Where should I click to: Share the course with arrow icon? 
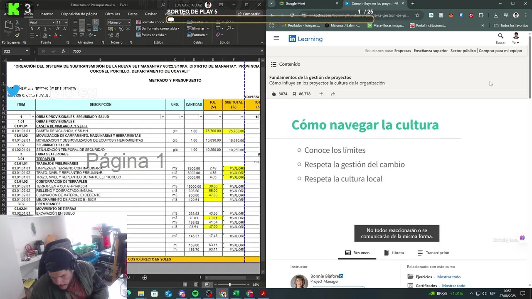pyautogui.click(x=332, y=94)
